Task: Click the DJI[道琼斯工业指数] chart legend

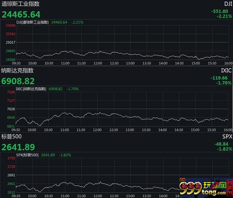Action: [x=33, y=22]
